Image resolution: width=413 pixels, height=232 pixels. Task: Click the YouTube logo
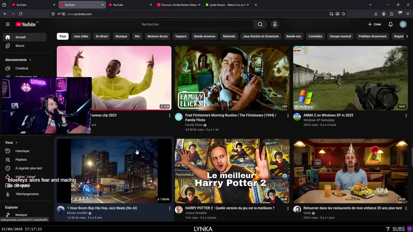(25, 24)
